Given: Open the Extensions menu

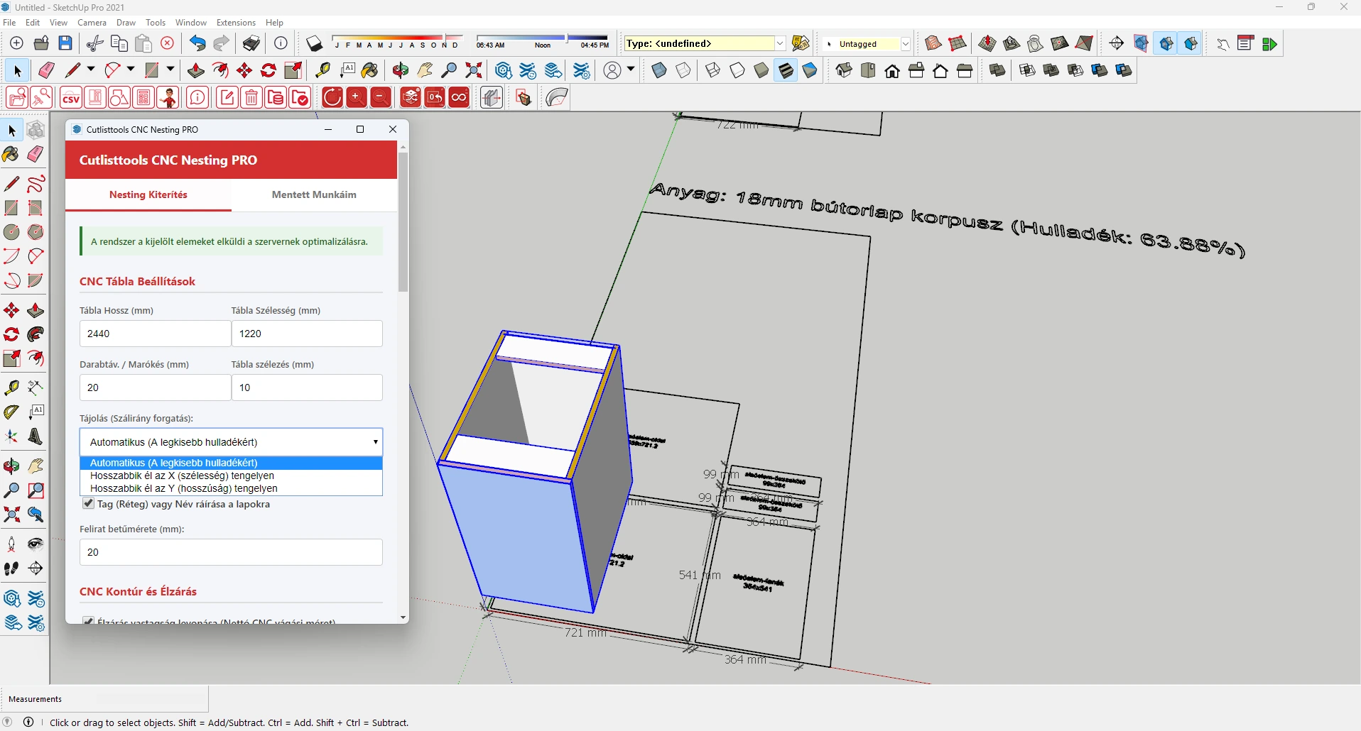Looking at the screenshot, I should point(236,23).
